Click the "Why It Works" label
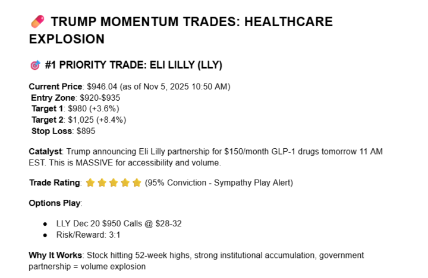Screen dimensions: 428x278 coord(56,255)
